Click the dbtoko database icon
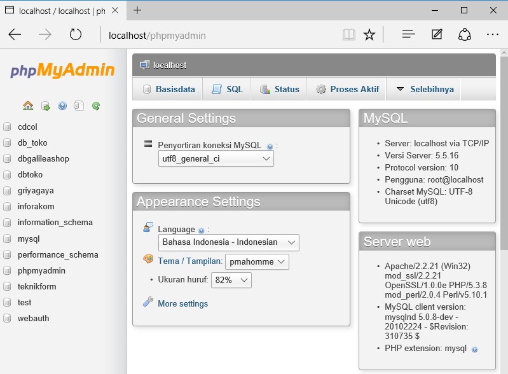The image size is (508, 374). pyautogui.click(x=7, y=175)
